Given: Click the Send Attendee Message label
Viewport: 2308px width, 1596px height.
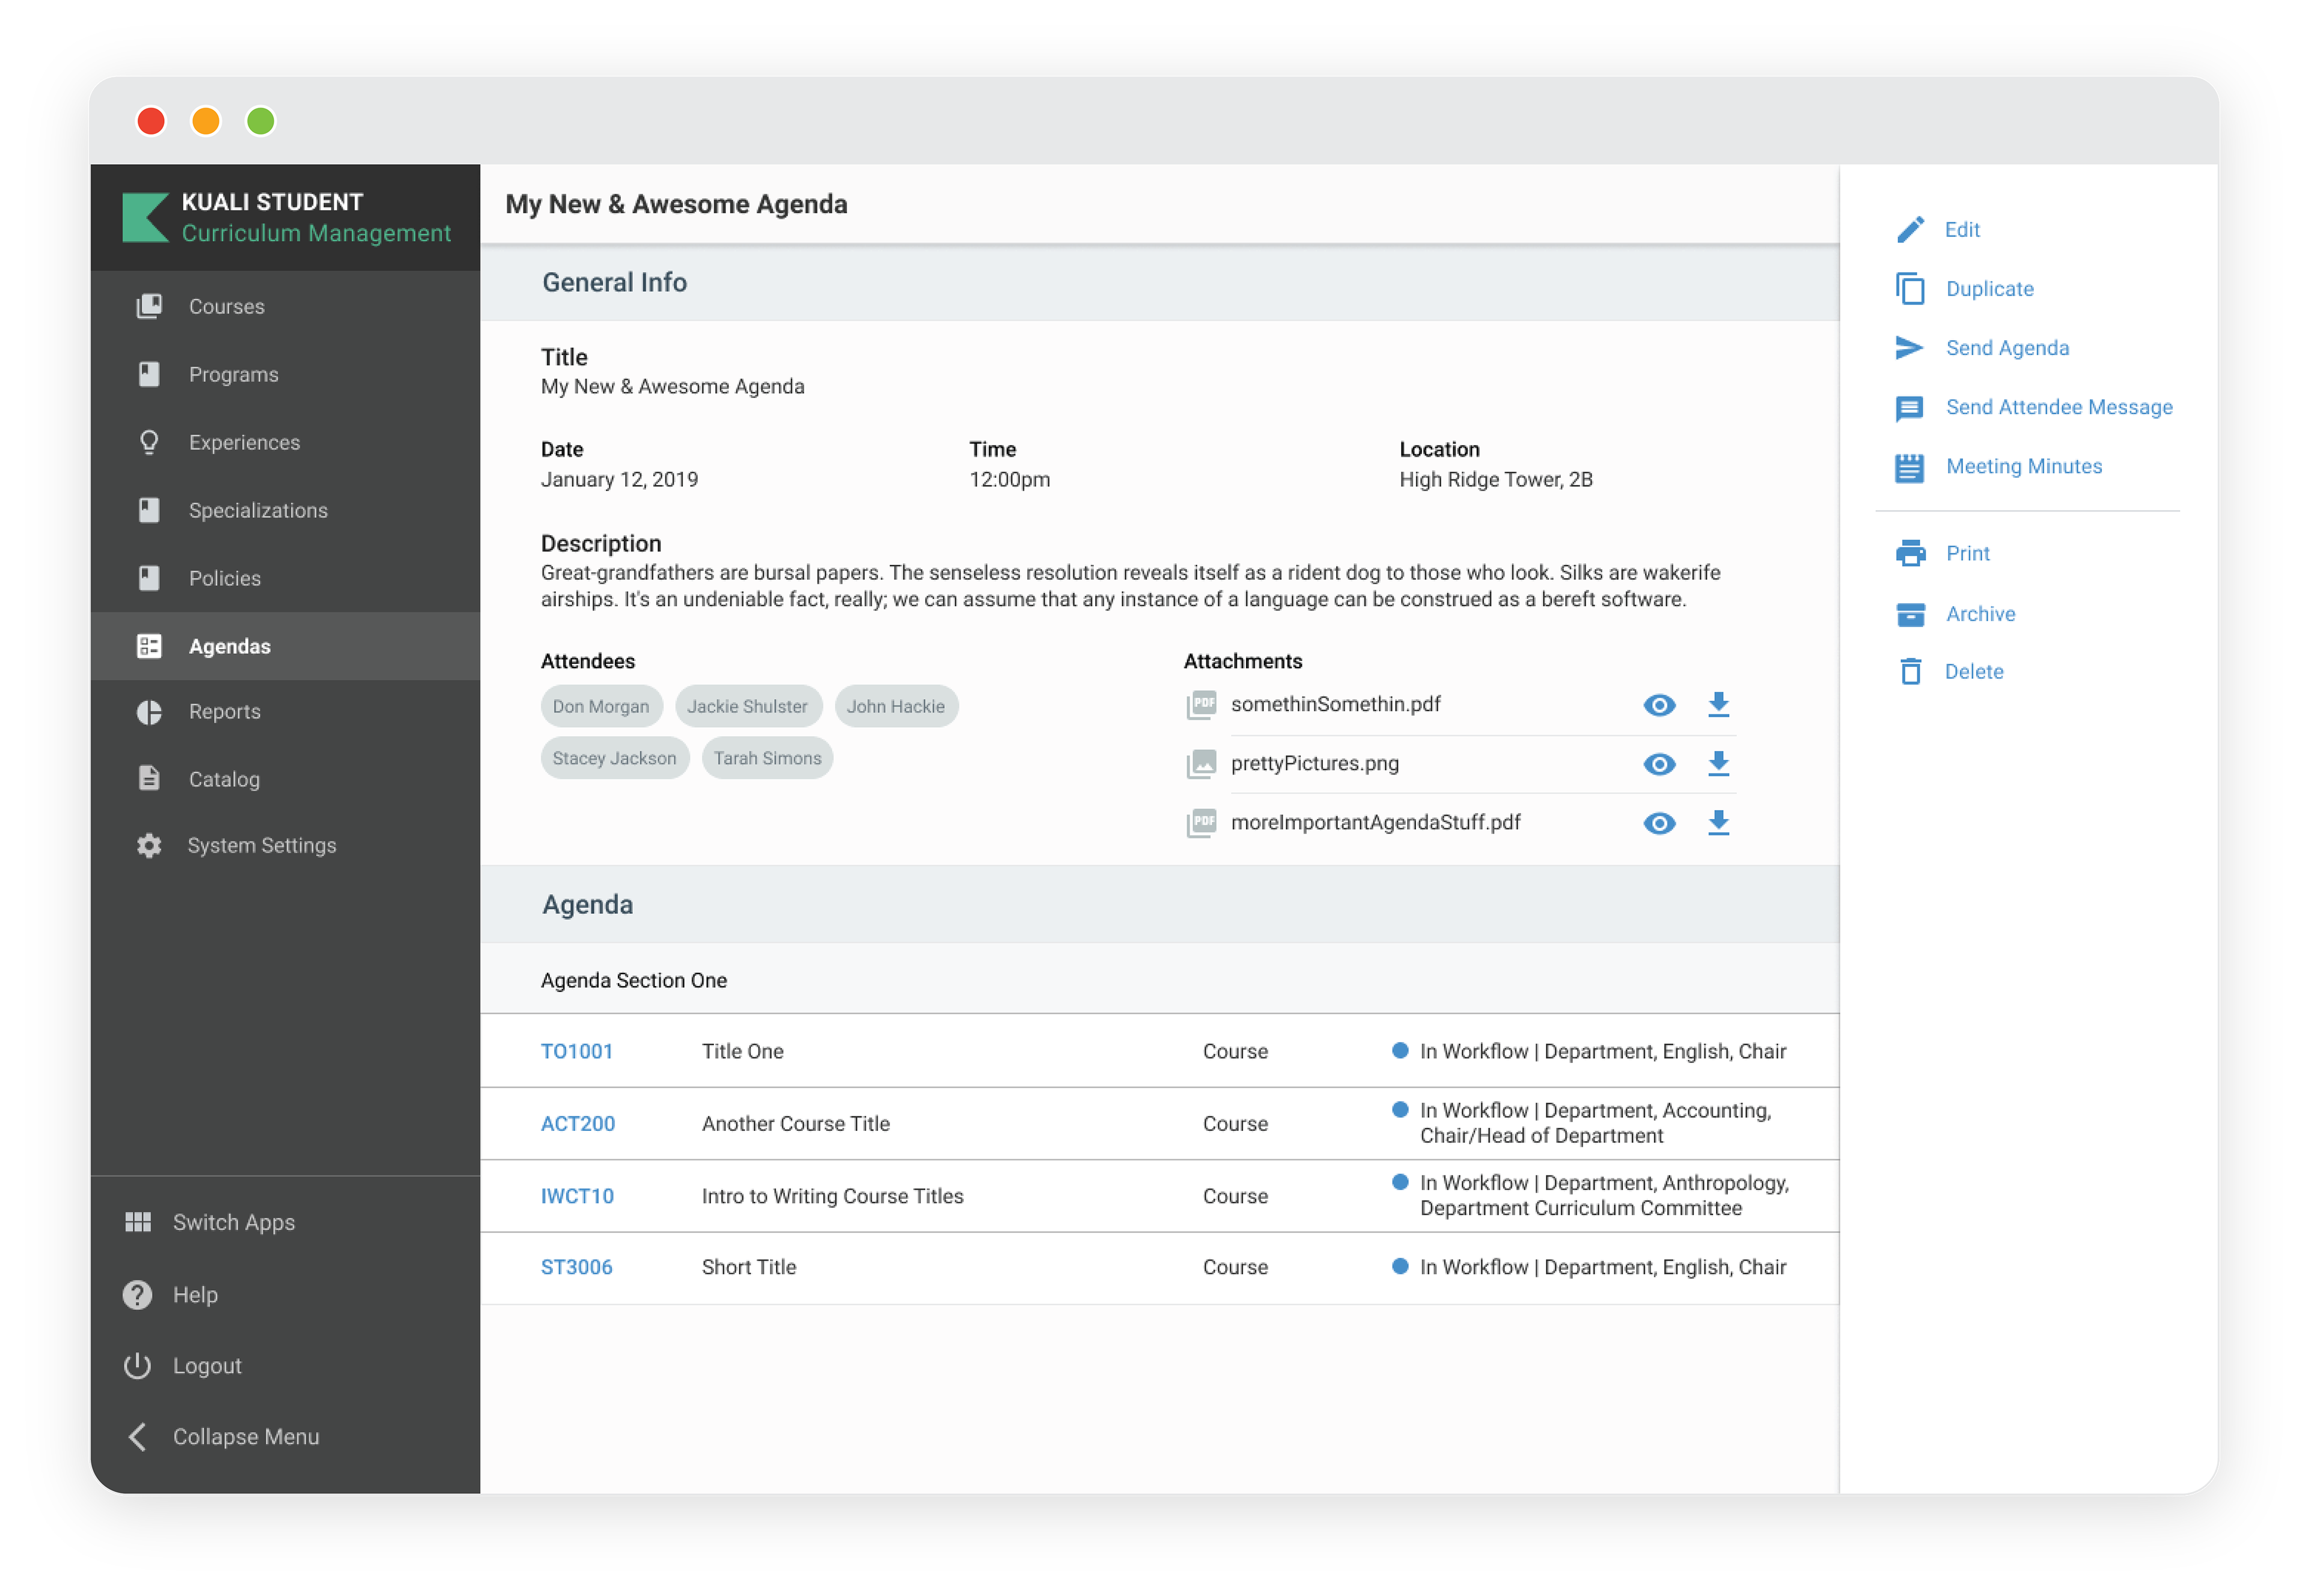Looking at the screenshot, I should click(x=2059, y=407).
